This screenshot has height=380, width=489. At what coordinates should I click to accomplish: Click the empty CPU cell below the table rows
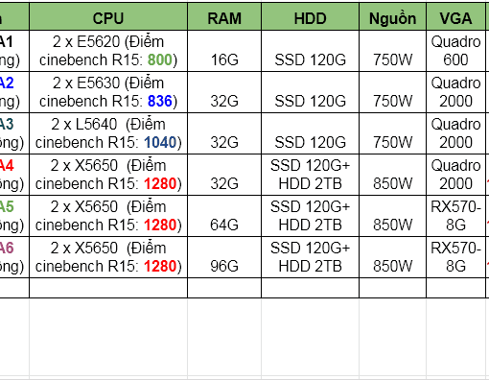click(x=108, y=288)
